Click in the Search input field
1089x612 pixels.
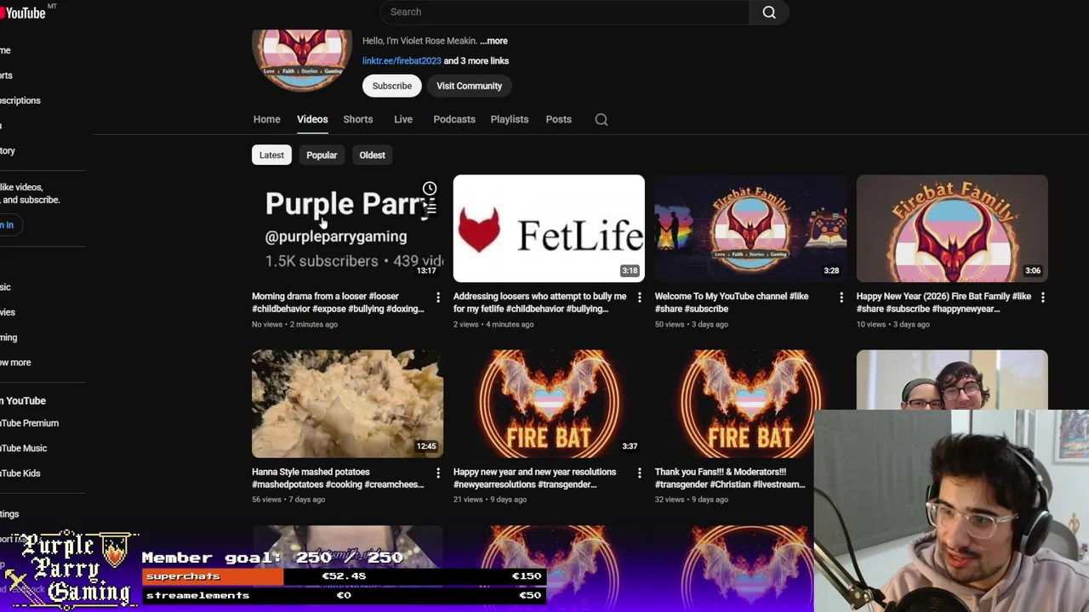(565, 12)
